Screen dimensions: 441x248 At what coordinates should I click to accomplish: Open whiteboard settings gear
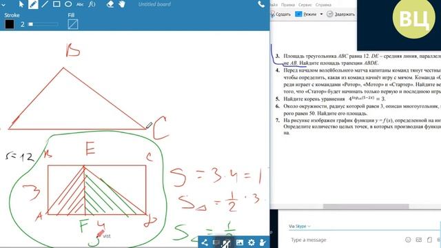pos(251,242)
